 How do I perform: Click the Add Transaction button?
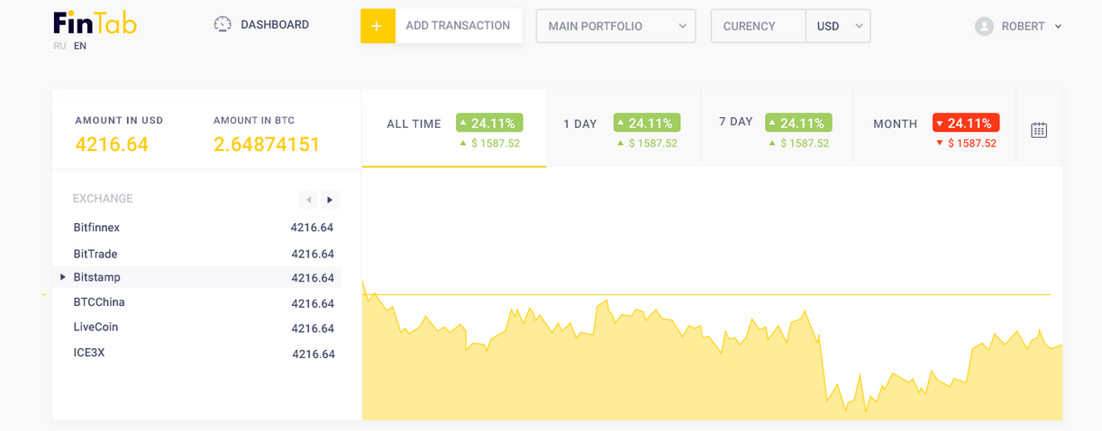coord(458,26)
